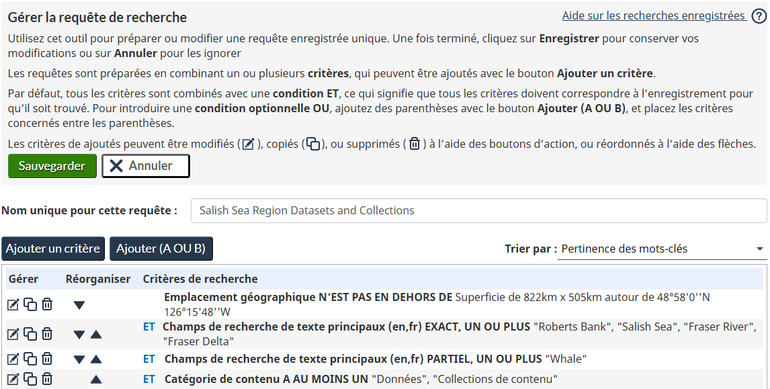Edit the geographic location criterion
Screen dimensions: 770x389
tap(12, 304)
